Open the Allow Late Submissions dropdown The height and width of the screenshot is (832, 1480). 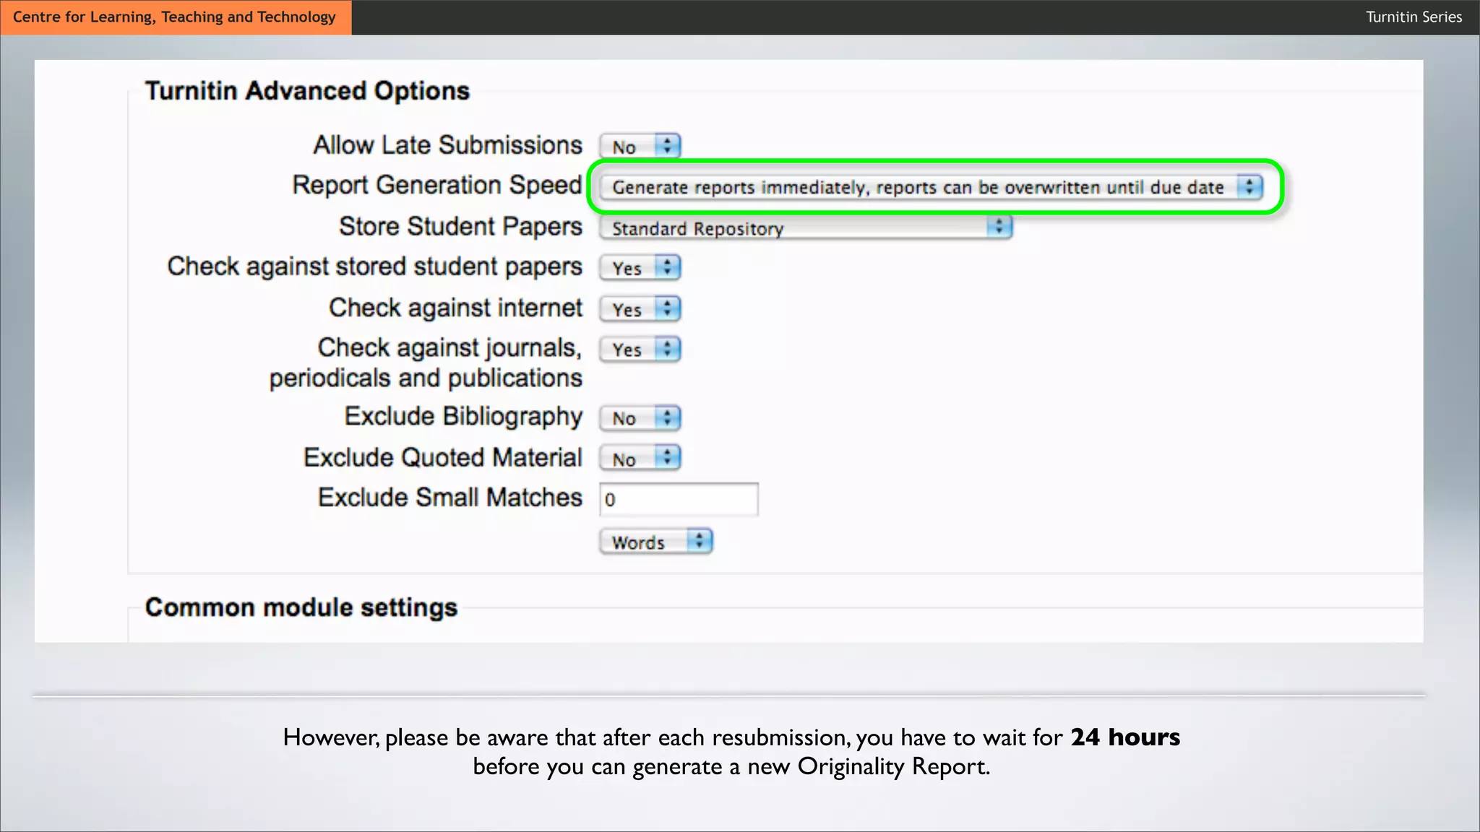tap(640, 147)
